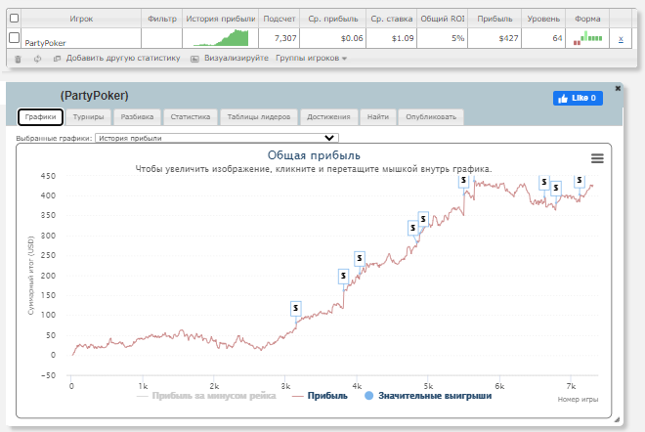This screenshot has height=432, width=645.
Task: Click the Опубликовать tab button
Action: point(431,117)
